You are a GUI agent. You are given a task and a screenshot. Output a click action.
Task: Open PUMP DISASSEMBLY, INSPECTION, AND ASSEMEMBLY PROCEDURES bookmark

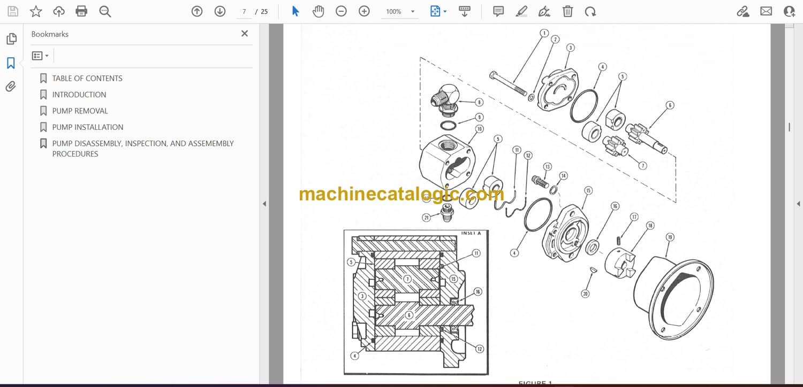143,149
